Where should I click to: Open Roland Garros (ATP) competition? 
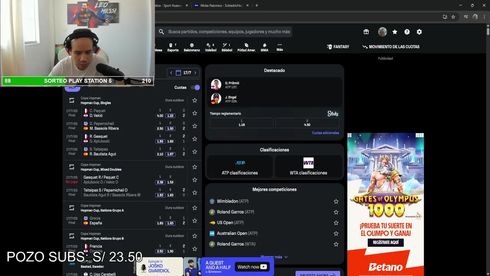[235, 212]
